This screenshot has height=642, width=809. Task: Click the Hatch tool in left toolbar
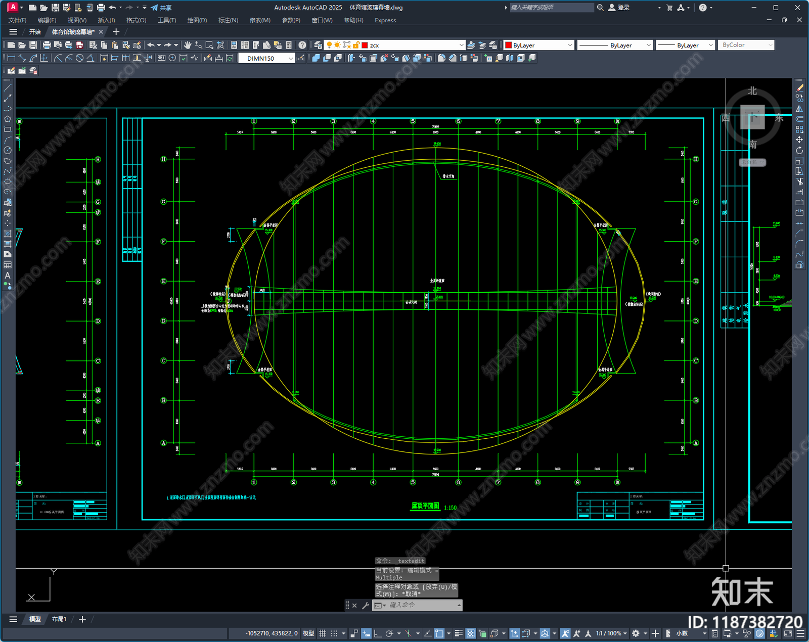click(8, 234)
